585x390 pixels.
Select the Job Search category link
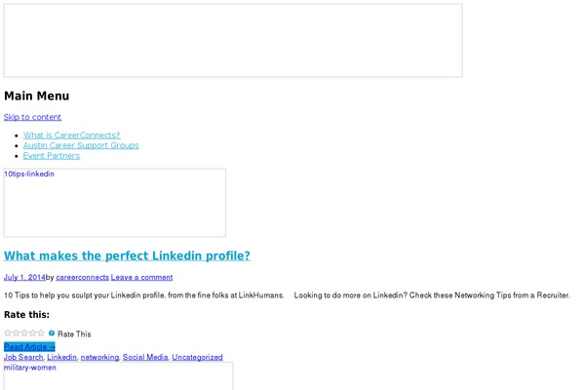point(23,357)
